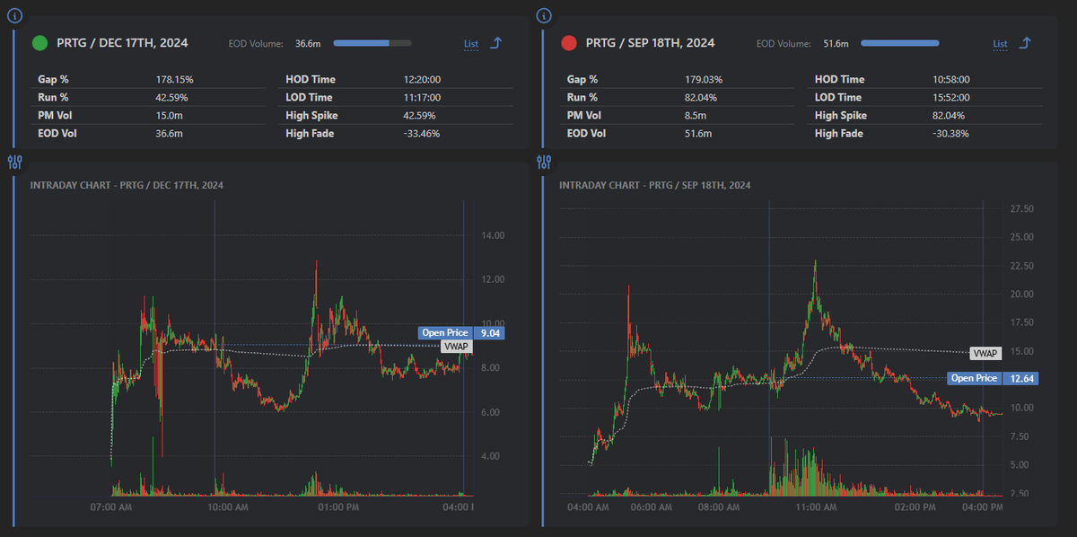
Task: Click 01:00 PM time axis label
Action: tap(337, 508)
